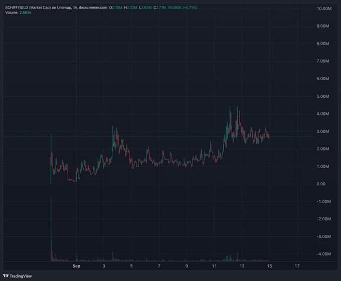Click the 9.00M price axis label
341x281 pixels.
click(x=323, y=26)
